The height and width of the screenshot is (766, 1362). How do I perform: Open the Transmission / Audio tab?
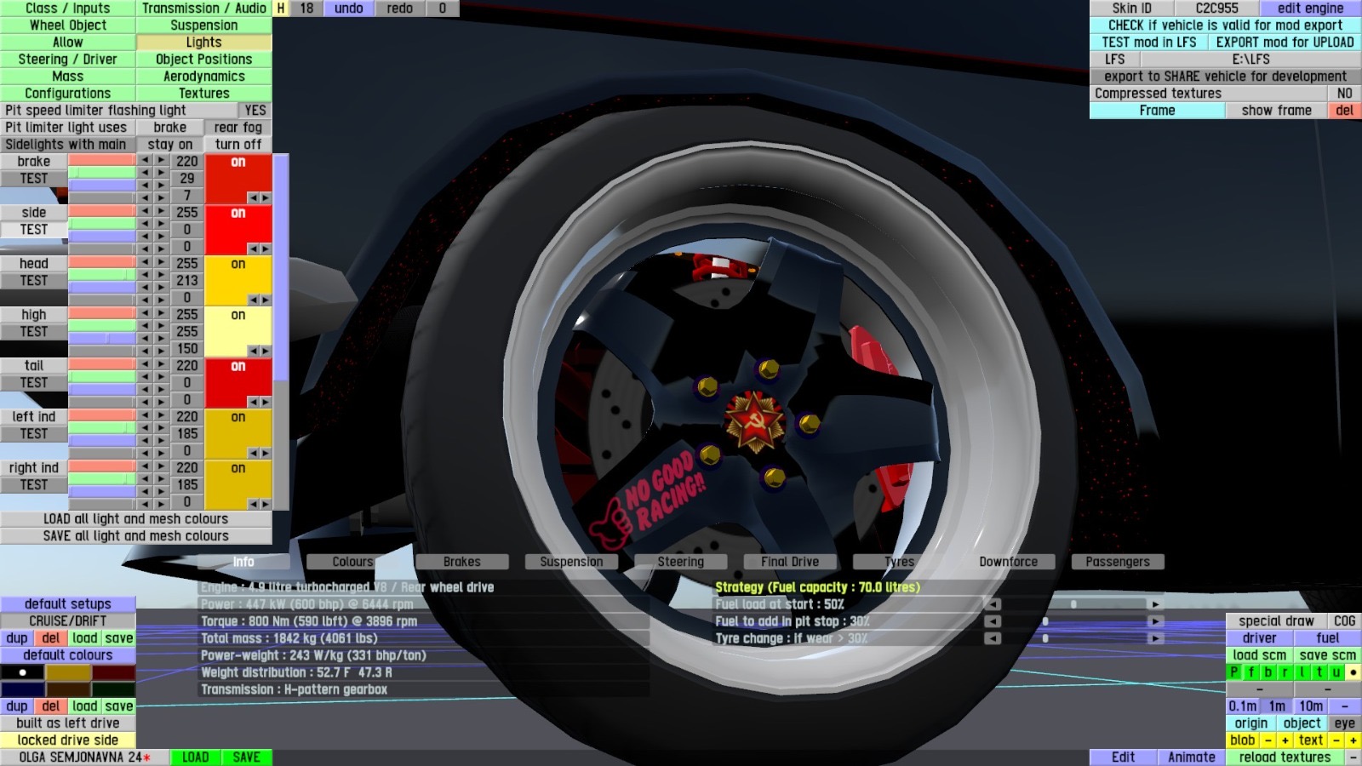click(204, 9)
